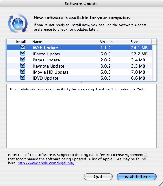Select the iWeb Update row name
This screenshot has width=163, height=186.
pos(45,48)
